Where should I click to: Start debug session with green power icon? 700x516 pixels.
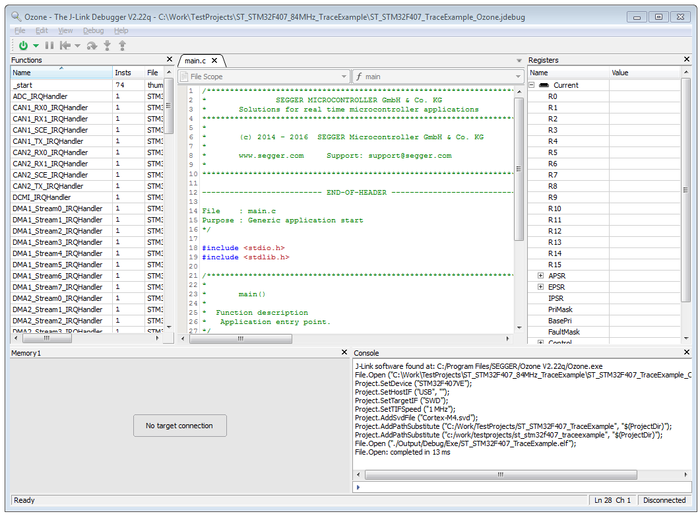tap(23, 45)
